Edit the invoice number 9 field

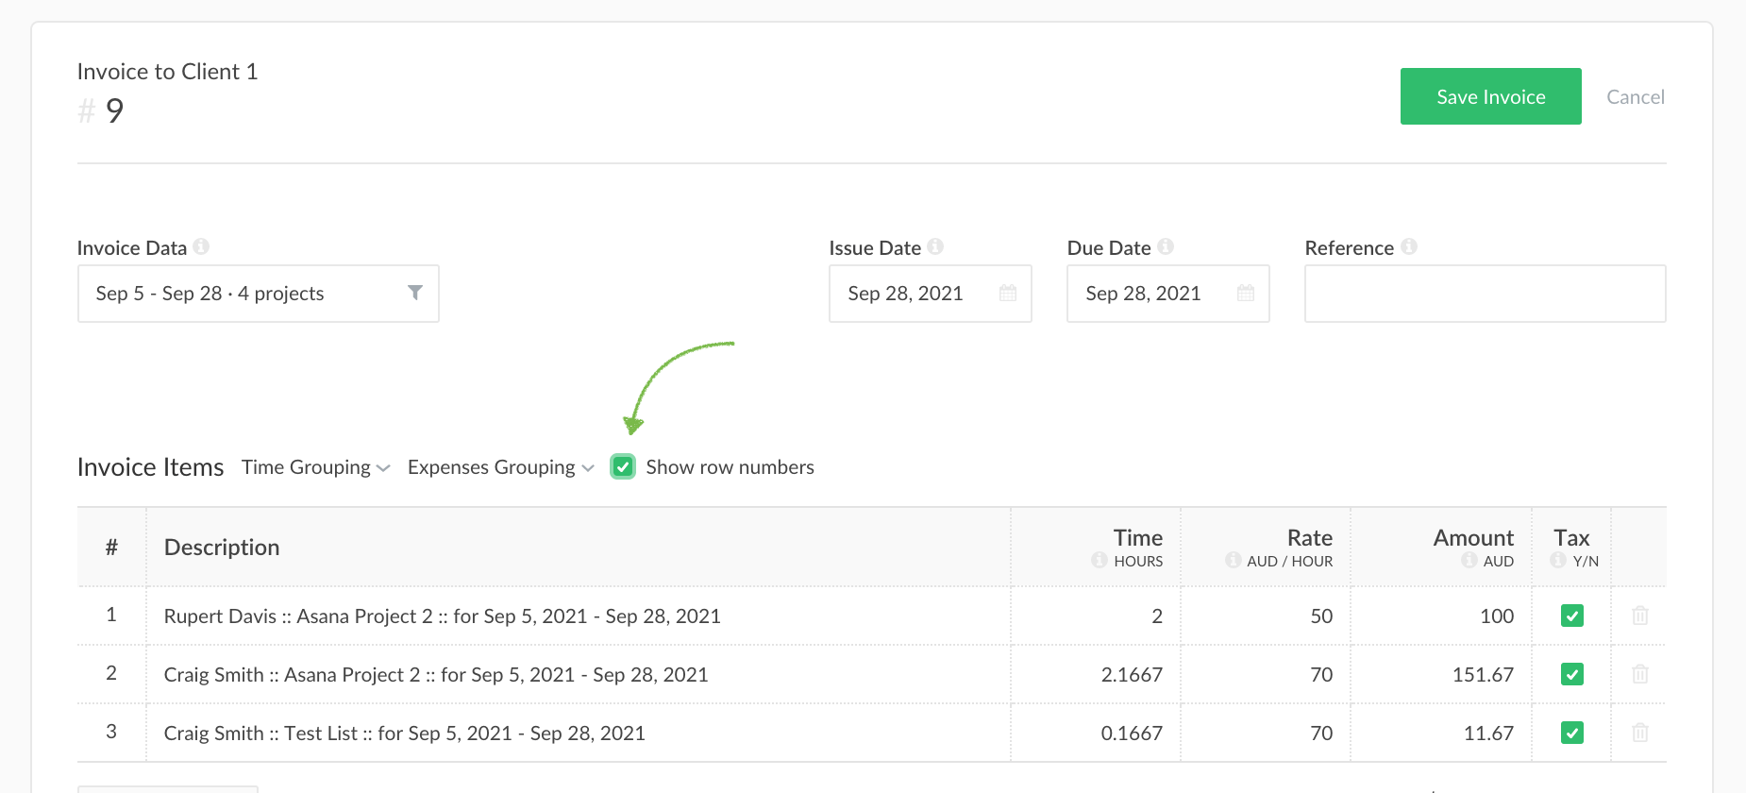pos(115,111)
